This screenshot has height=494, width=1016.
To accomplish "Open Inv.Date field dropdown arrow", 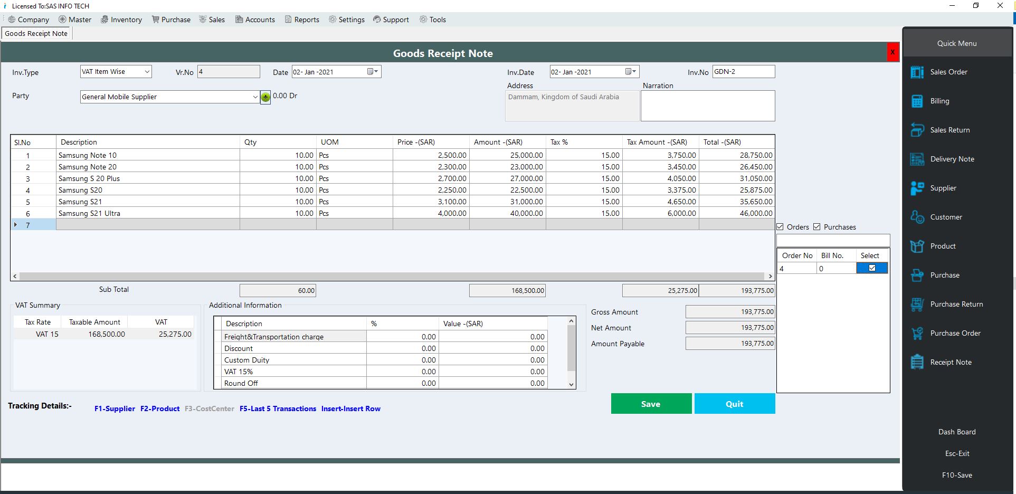I will [634, 72].
